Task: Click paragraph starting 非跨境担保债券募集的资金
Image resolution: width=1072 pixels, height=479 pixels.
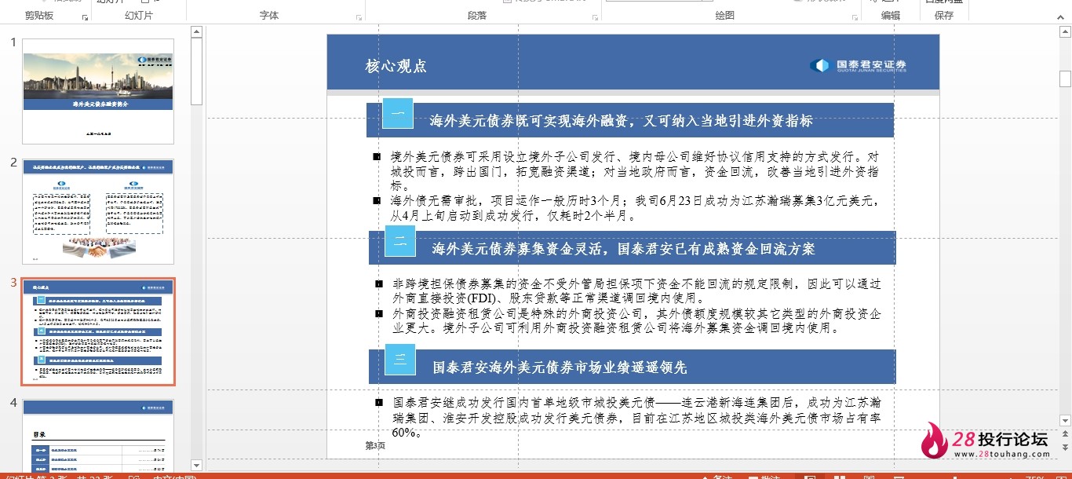Action: click(x=636, y=291)
